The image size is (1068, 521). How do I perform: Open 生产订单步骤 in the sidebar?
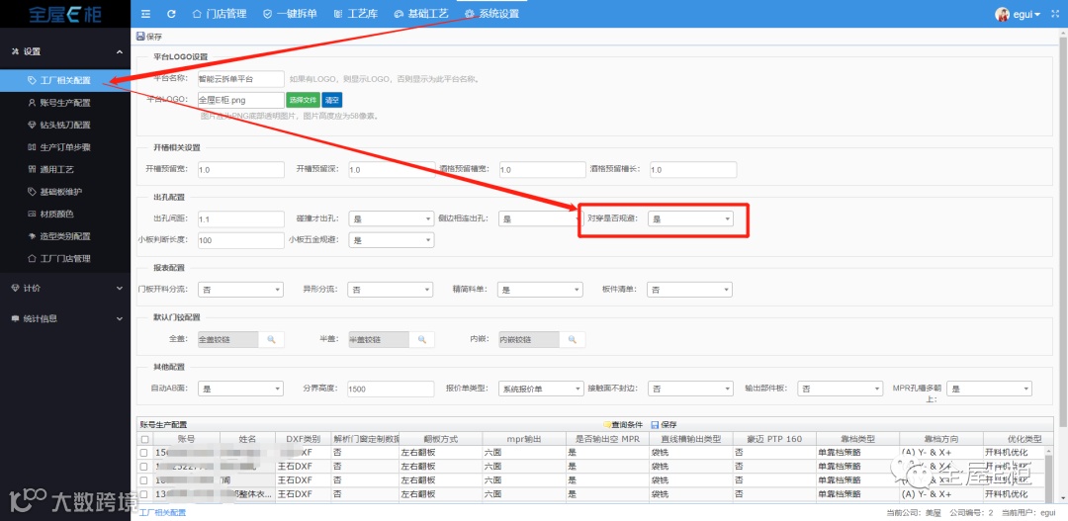click(65, 147)
